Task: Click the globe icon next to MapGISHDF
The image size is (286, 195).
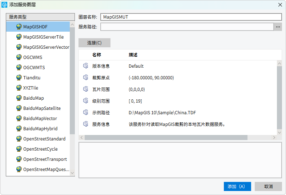Action: pos(19,27)
